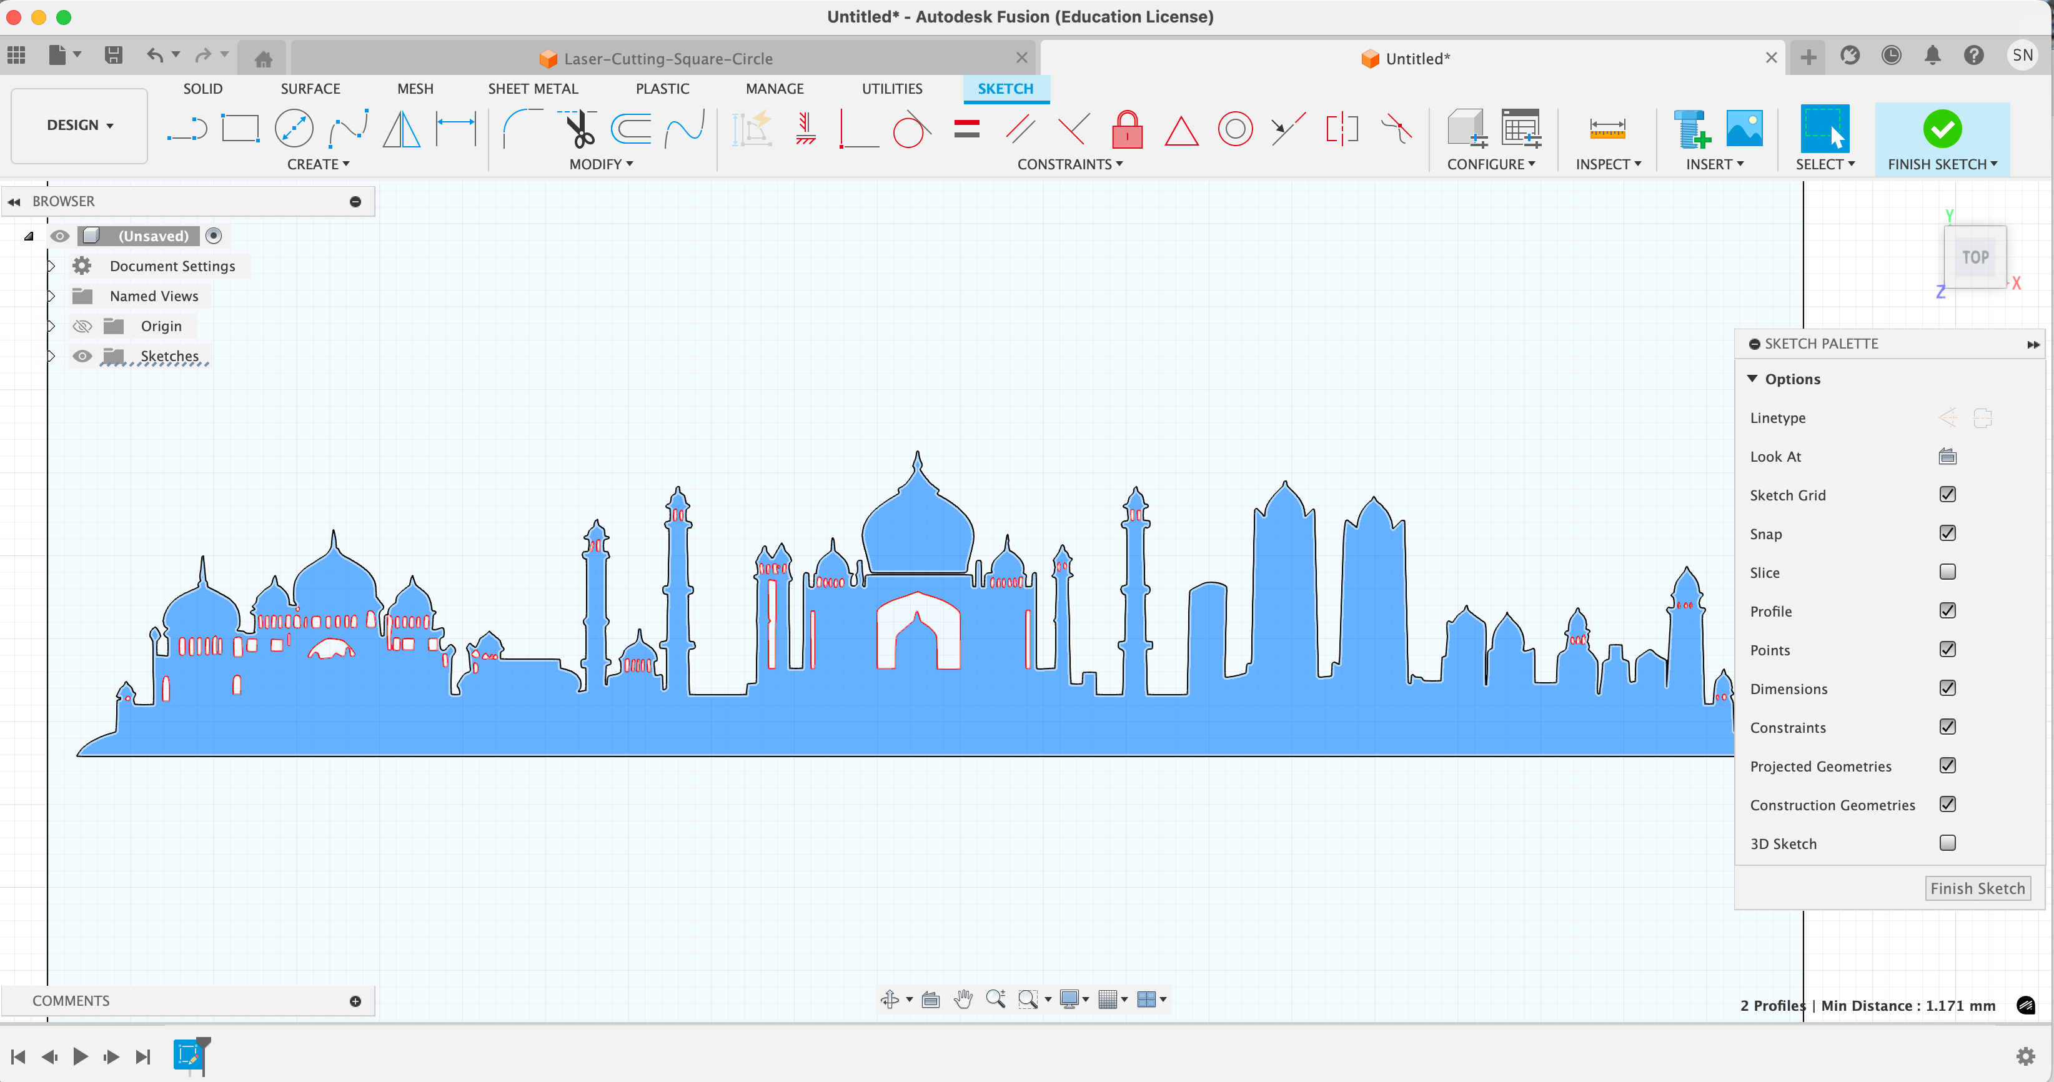Switch to the SHEET METAL tab
The height and width of the screenshot is (1082, 2054).
pyautogui.click(x=533, y=89)
